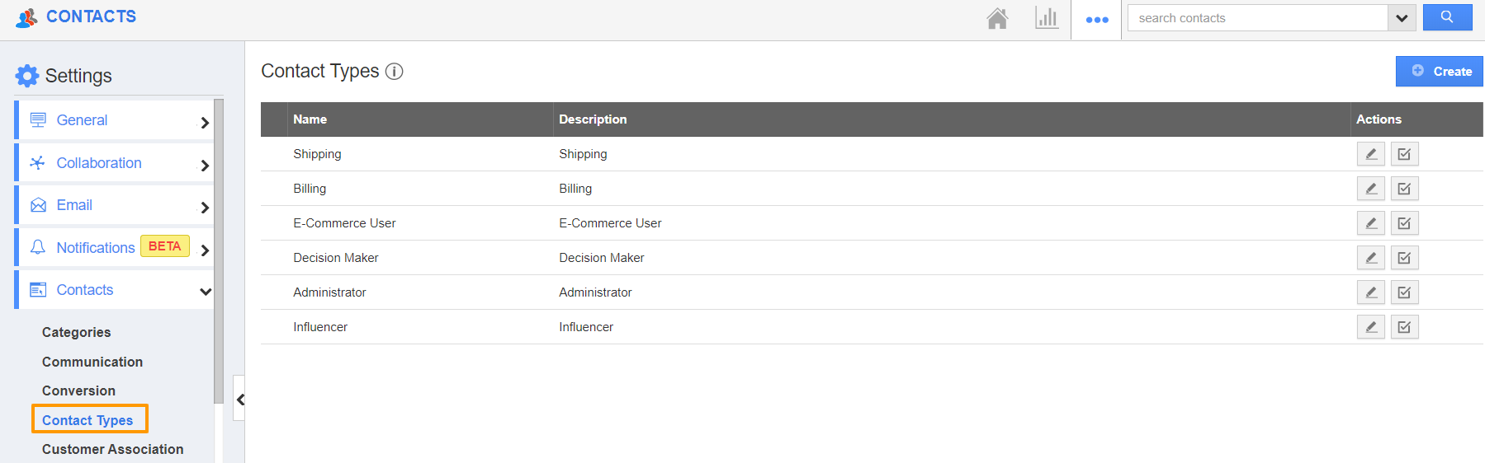The height and width of the screenshot is (463, 1485).
Task: Click the Create button
Action: tap(1440, 72)
